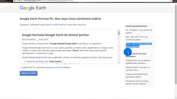Image resolution: width=177 pixels, height=99 pixels.
Task: Click Google Haritalar/Google Earth Ek Hizmet Şartları heading
Action: 56,35
